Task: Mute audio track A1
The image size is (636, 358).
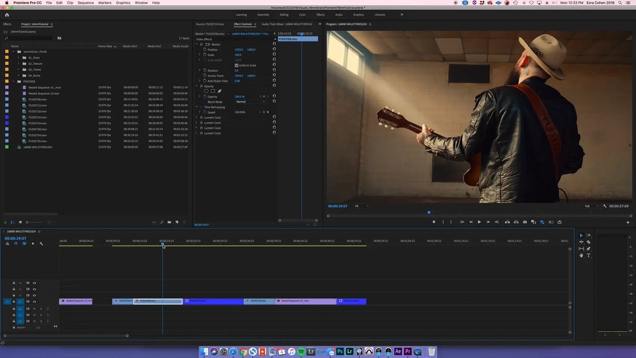Action: (34, 309)
